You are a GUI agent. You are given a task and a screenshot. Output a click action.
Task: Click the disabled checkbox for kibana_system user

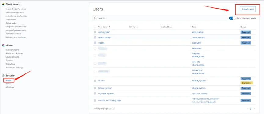coord(95,88)
